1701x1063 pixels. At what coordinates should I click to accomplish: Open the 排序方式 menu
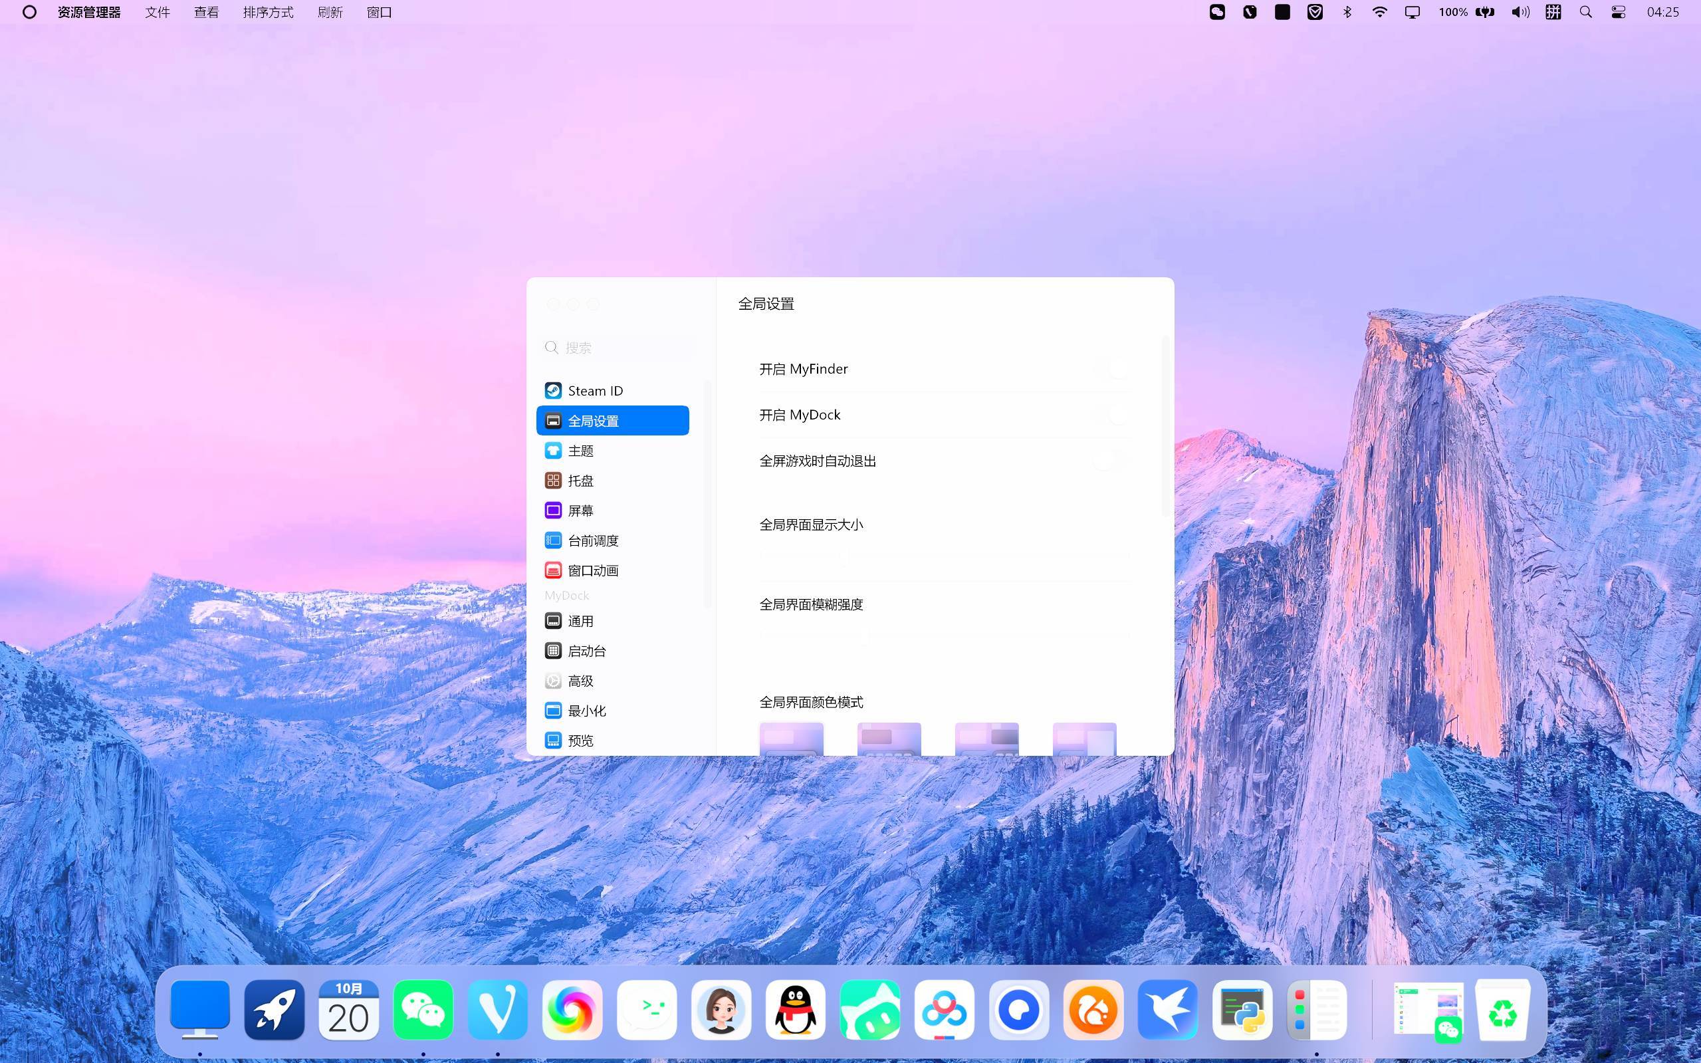[x=268, y=12]
